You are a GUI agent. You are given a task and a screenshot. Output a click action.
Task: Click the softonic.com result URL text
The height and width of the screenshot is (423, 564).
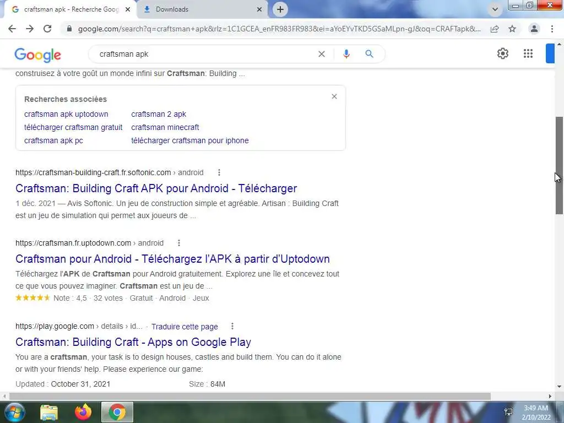tap(110, 172)
